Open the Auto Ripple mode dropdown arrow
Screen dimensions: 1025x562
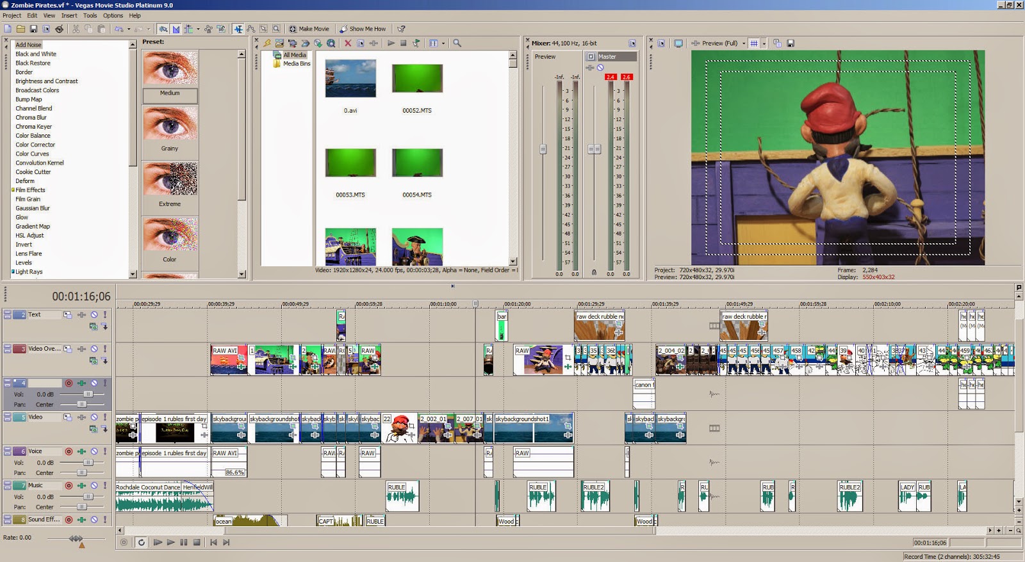[198, 29]
